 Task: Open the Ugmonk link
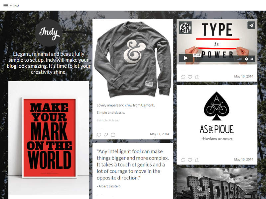tap(148, 105)
